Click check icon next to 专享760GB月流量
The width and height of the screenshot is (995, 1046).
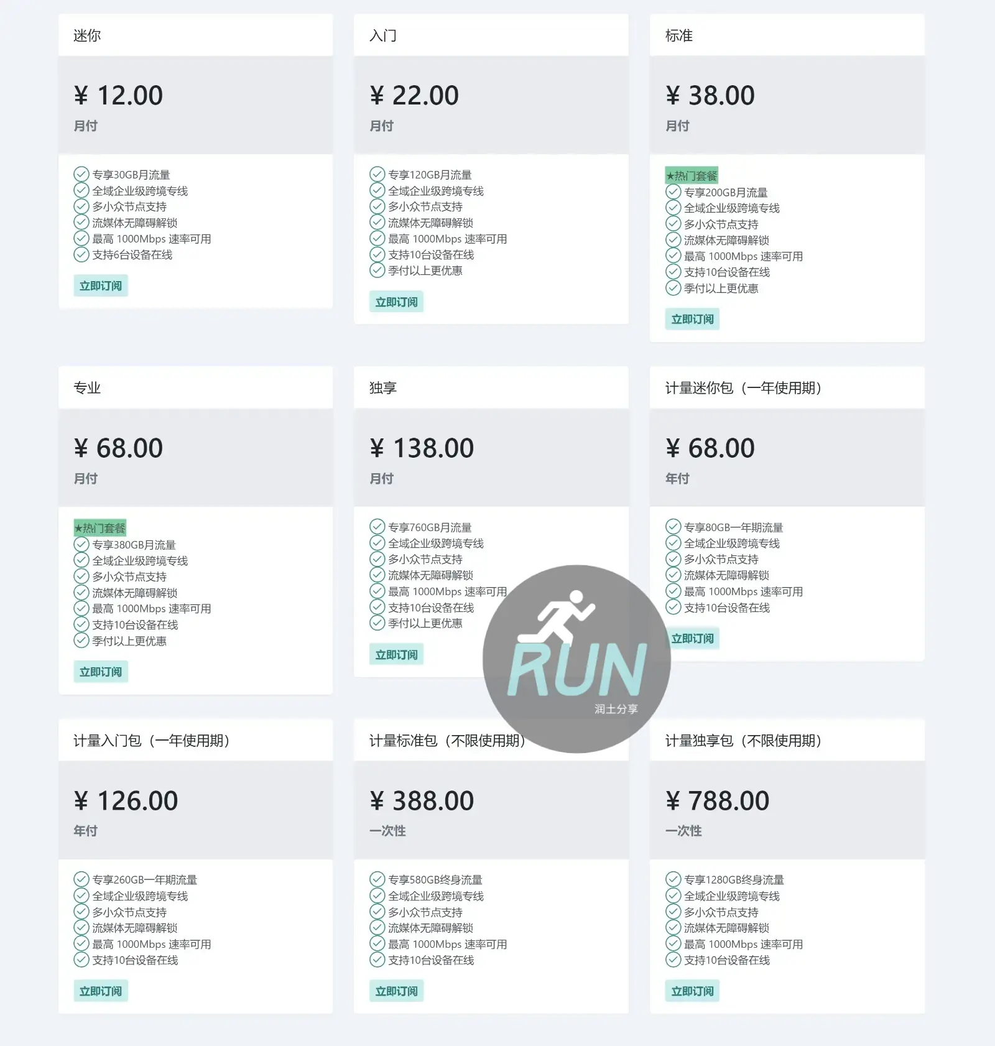pyautogui.click(x=377, y=527)
